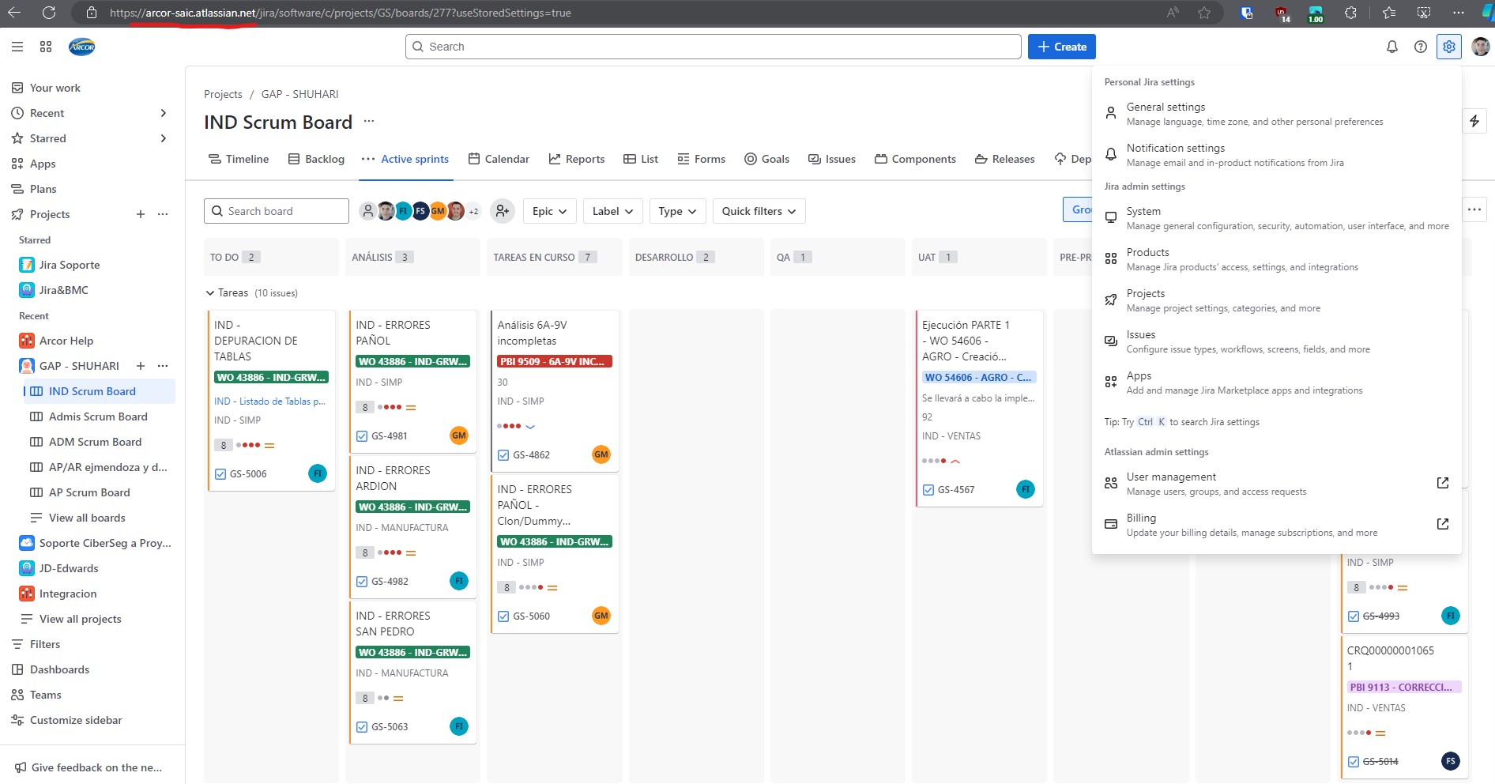Check the checkbox on card GS-4567
The width and height of the screenshot is (1495, 784).
[927, 489]
